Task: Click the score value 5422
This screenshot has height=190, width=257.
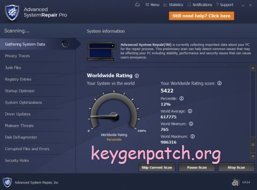Action: (167, 91)
